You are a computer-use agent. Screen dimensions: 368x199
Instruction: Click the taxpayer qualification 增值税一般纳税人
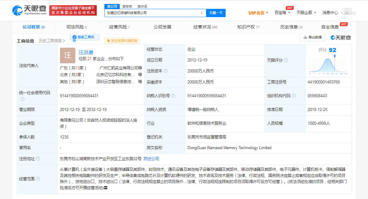click(203, 109)
